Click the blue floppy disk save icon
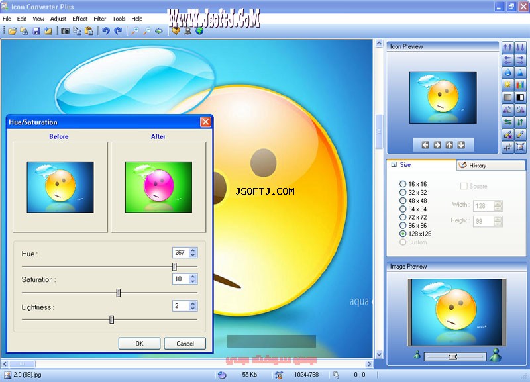This screenshot has height=382, width=530. click(36, 31)
